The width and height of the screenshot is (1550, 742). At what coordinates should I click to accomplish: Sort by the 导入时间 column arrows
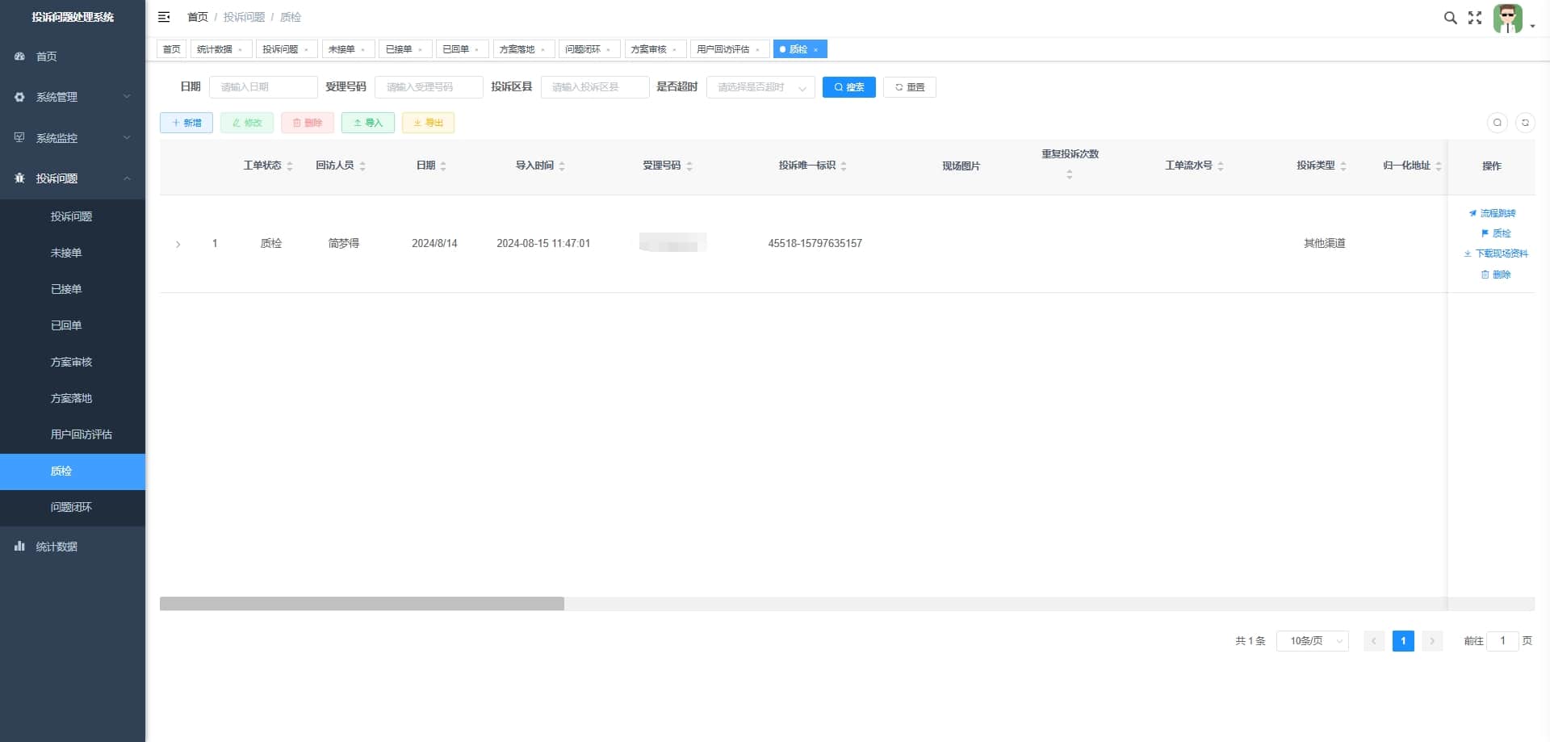pyautogui.click(x=562, y=166)
